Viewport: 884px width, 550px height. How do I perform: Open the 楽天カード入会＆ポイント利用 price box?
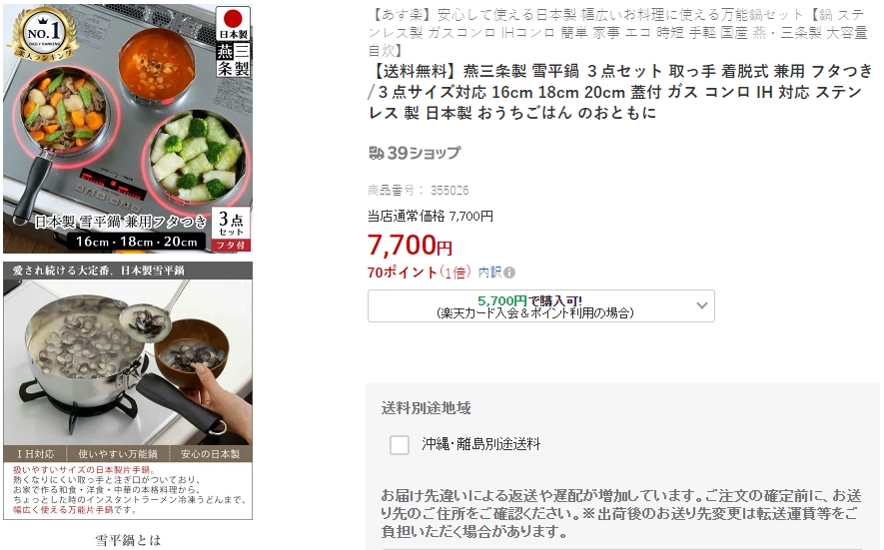540,306
